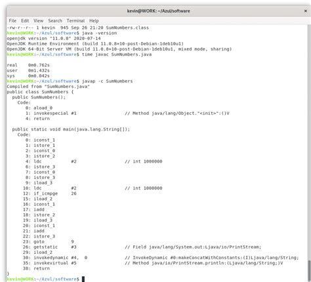311x282 pixels.
Task: Click the '29: iload_2' instruction
Action: (37, 252)
